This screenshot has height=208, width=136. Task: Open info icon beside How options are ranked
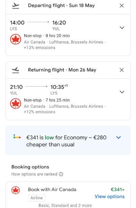(x=61, y=174)
